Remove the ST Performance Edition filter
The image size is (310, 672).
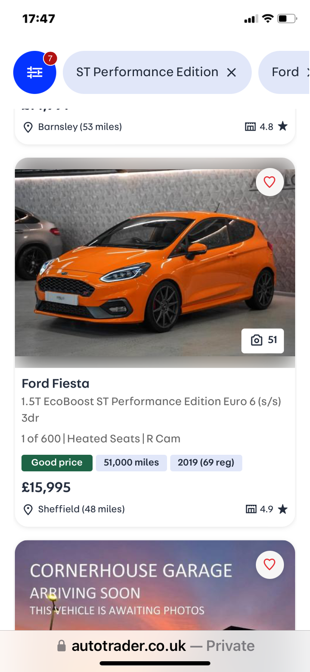[232, 72]
